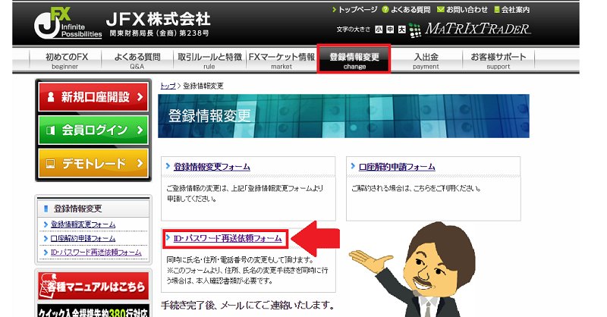The height and width of the screenshot is (317, 607).
Task: Open ID・パスワード再送依頼フォーム link in main content
Action: click(228, 238)
